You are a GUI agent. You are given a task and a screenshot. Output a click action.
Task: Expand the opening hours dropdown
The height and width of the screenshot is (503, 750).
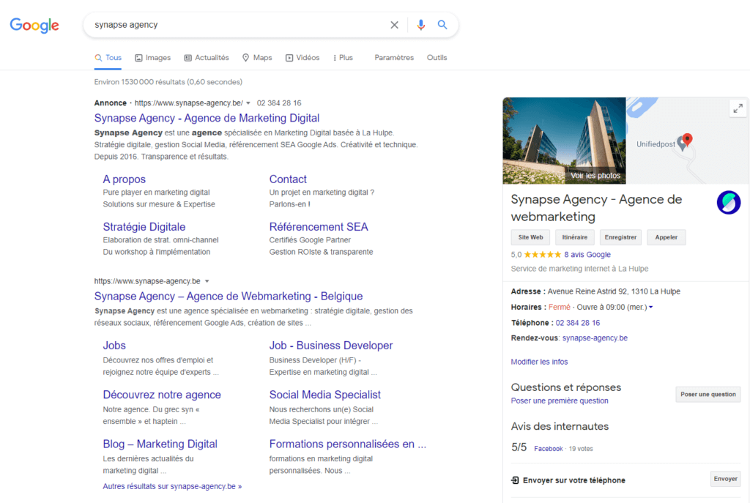pyautogui.click(x=651, y=308)
